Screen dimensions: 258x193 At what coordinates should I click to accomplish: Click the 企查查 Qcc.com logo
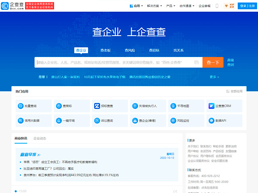pyautogui.click(x=12, y=6)
